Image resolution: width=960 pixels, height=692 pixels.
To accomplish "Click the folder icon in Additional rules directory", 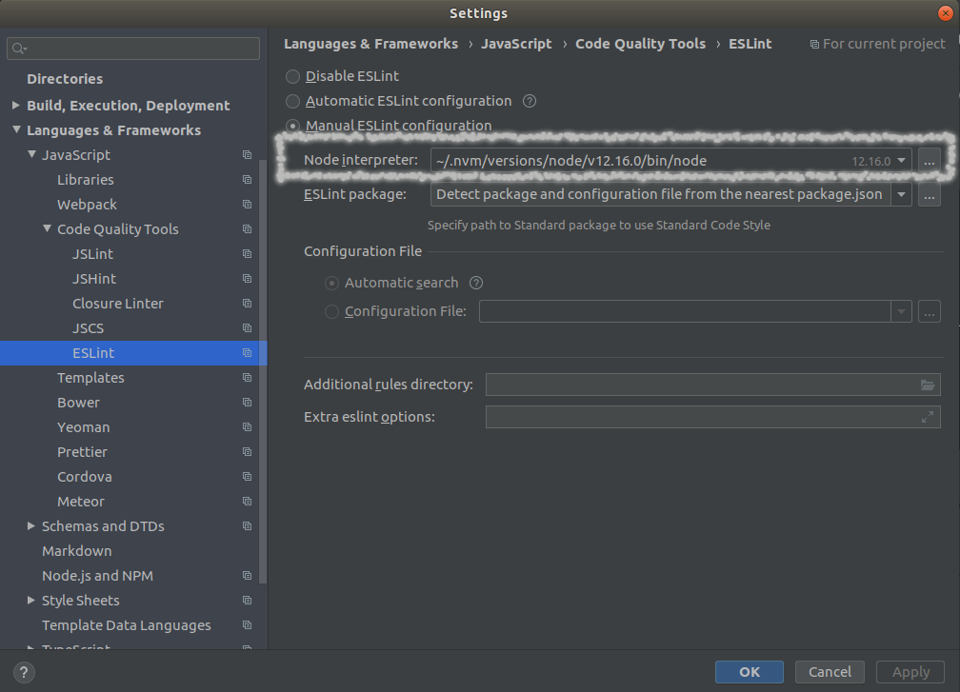I will [928, 385].
